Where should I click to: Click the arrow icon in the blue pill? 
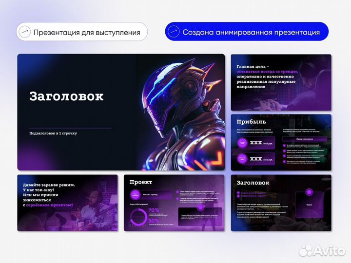pyautogui.click(x=174, y=32)
